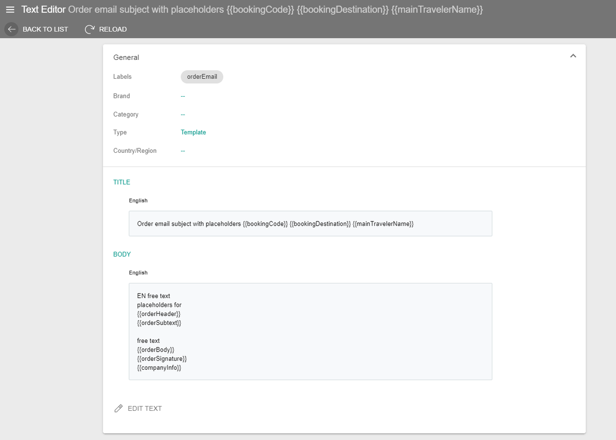Click the English body text box

(x=310, y=331)
